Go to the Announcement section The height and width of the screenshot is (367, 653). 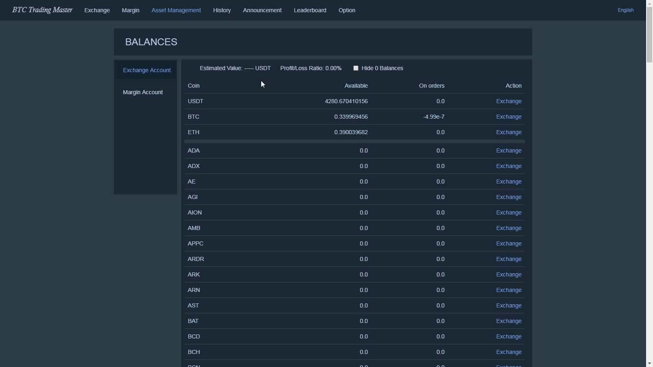coord(262,10)
